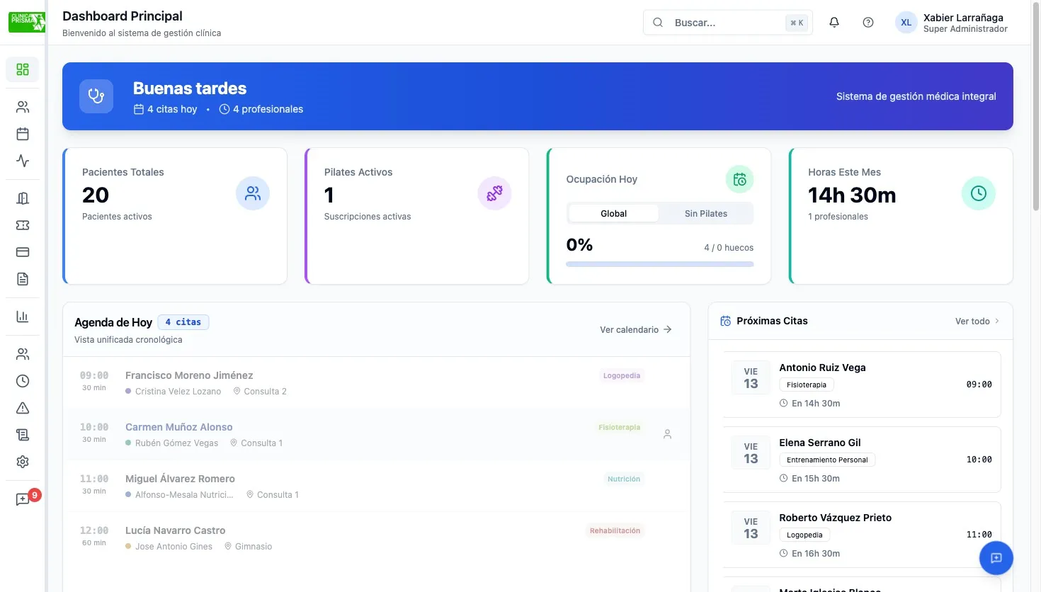Click the 14h 30m hours value

[852, 195]
